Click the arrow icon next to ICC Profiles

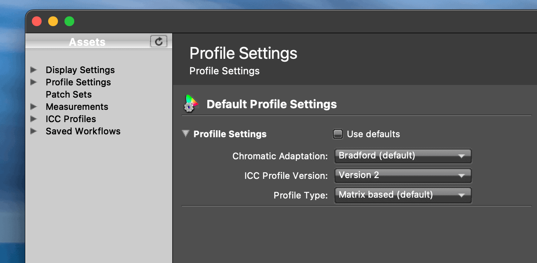pos(34,119)
